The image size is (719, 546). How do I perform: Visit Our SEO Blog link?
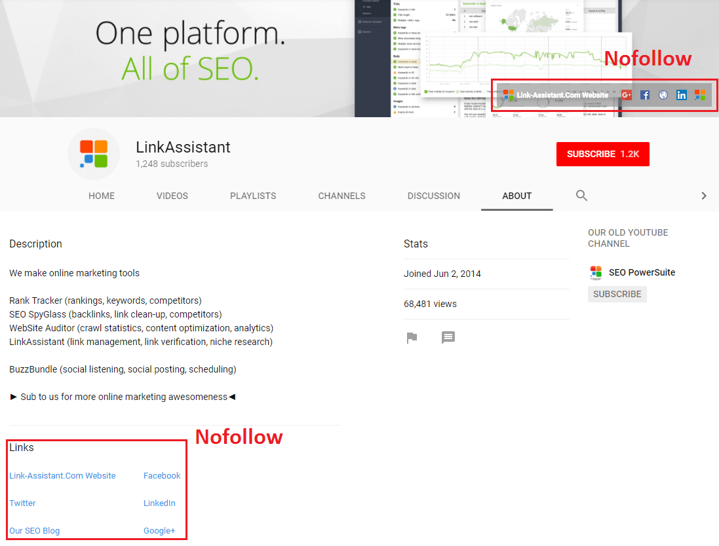point(34,530)
